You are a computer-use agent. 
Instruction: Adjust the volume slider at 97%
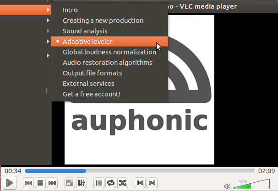(x=251, y=184)
